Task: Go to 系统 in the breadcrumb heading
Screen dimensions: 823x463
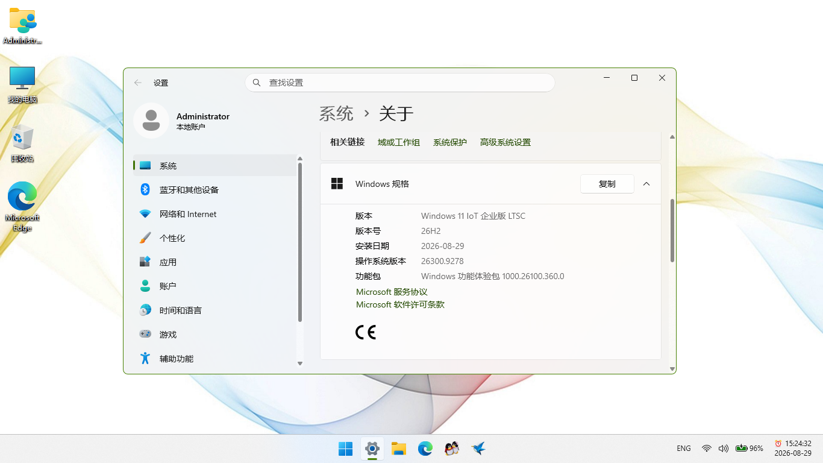Action: pyautogui.click(x=336, y=113)
